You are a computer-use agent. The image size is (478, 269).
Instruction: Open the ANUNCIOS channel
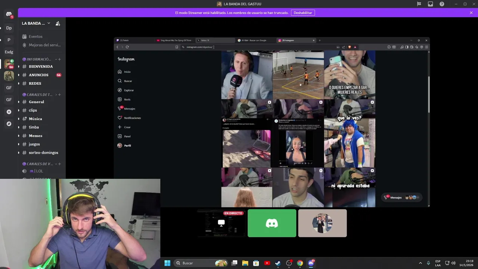coord(42,75)
